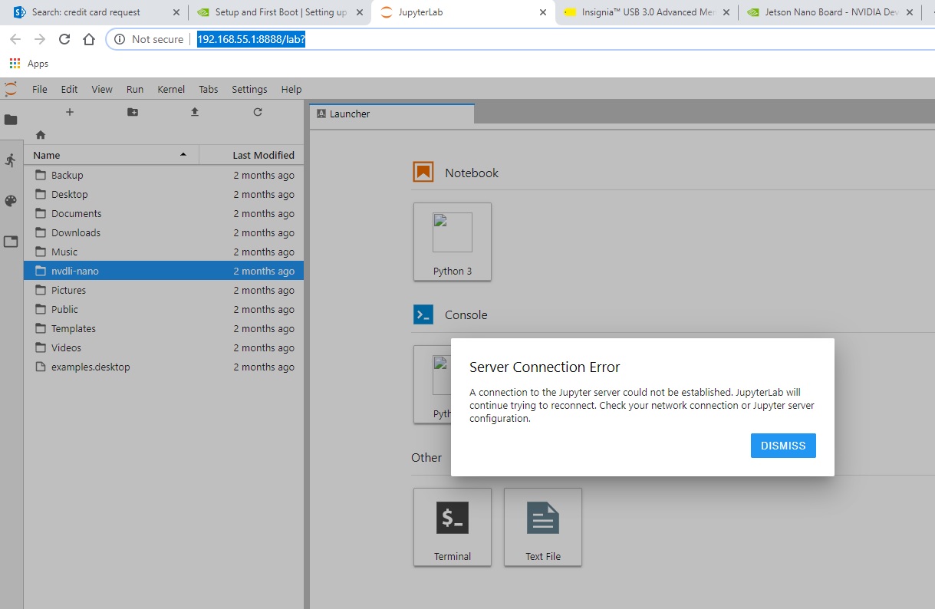Start a Python 3 notebook from the Launcher

(x=452, y=242)
